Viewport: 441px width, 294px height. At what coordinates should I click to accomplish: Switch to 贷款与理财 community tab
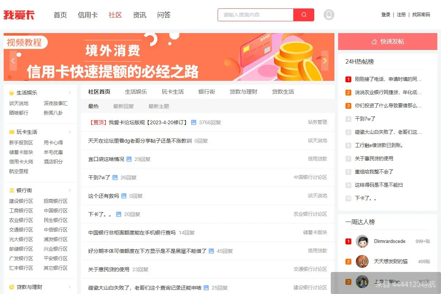pyautogui.click(x=243, y=92)
